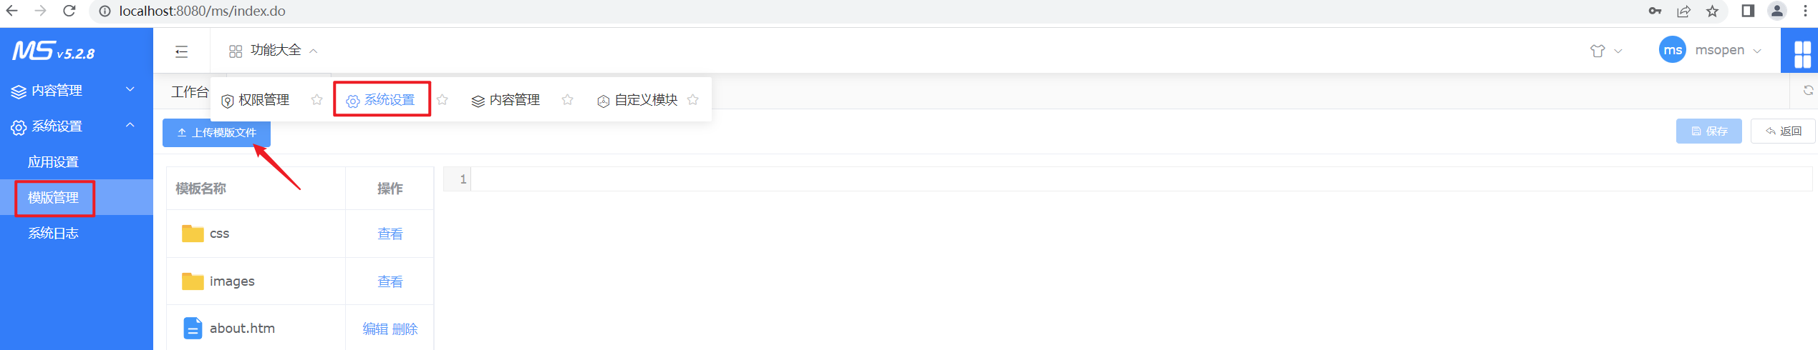Image resolution: width=1818 pixels, height=350 pixels.
Task: Click the 上传模版文件 upload button
Action: tap(216, 133)
